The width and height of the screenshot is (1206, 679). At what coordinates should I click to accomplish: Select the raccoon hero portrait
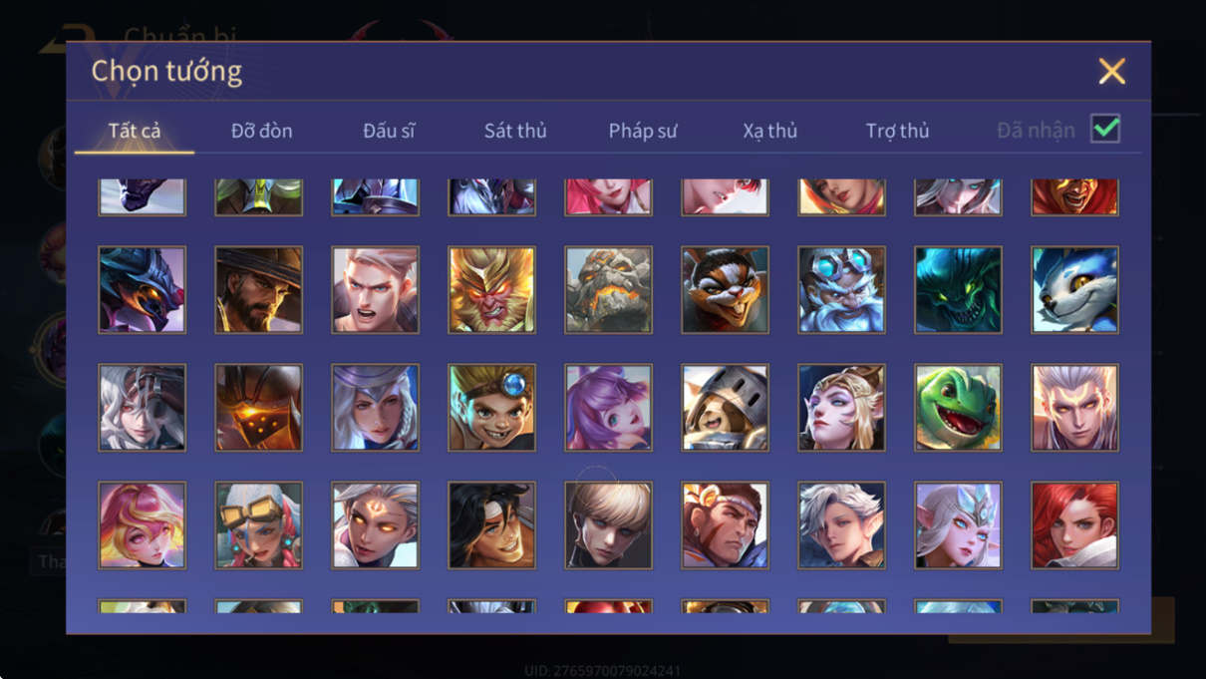(x=725, y=290)
